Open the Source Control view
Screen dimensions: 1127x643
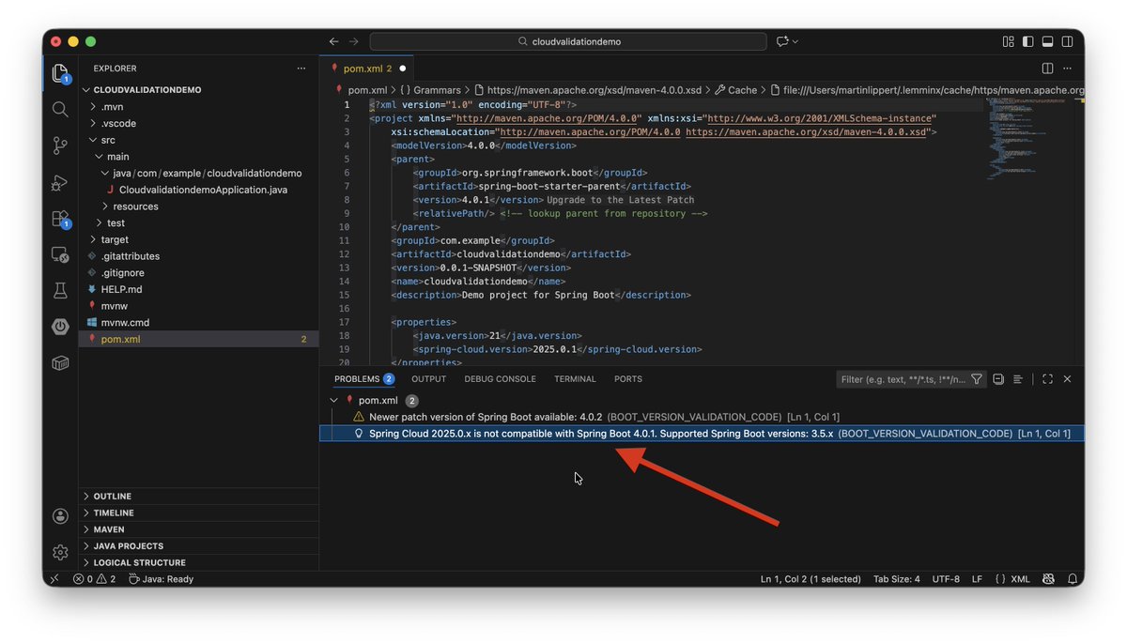pyautogui.click(x=60, y=145)
